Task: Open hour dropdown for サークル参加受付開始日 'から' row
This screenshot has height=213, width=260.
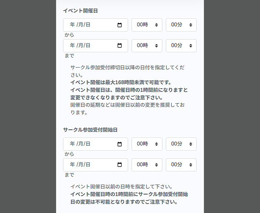Action: (x=147, y=144)
